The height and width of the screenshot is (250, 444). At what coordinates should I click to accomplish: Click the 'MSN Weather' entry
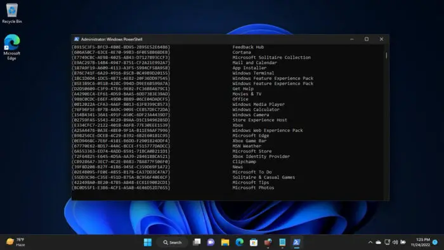pyautogui.click(x=247, y=146)
